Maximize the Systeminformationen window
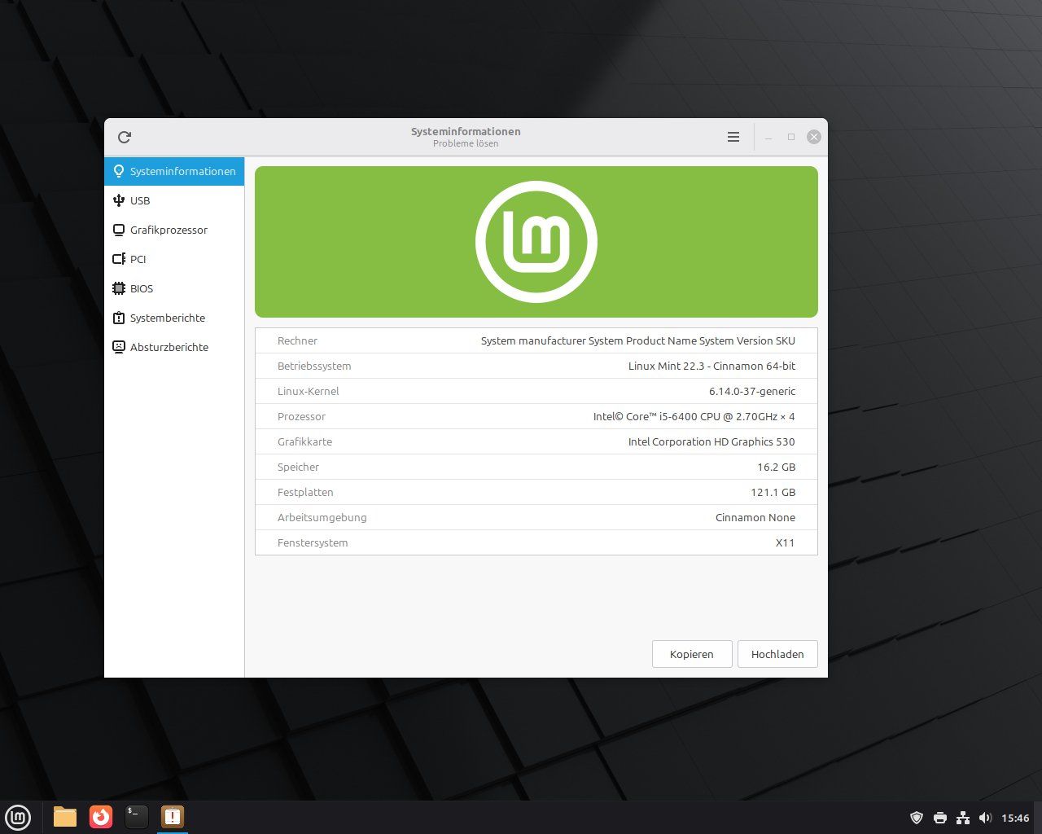 tap(790, 137)
